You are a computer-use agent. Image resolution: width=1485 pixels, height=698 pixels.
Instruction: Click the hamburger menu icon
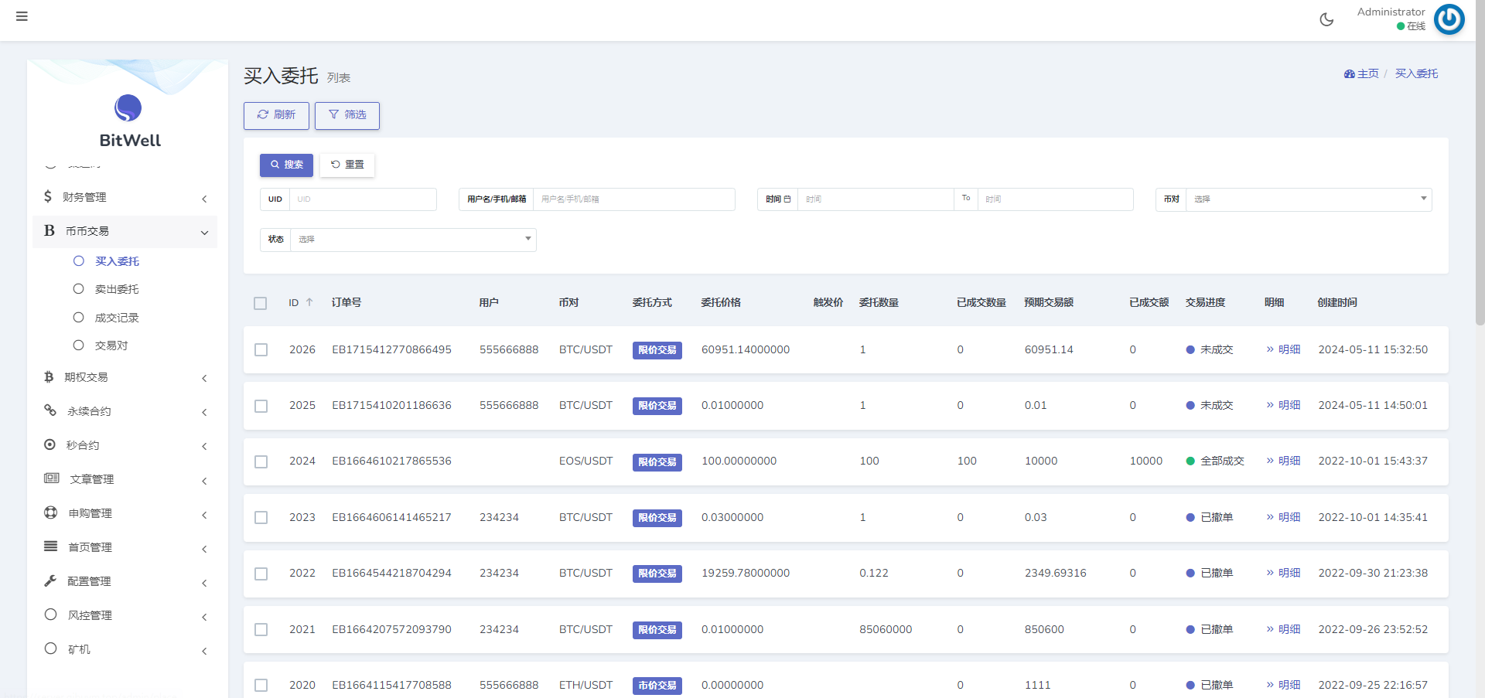[22, 16]
